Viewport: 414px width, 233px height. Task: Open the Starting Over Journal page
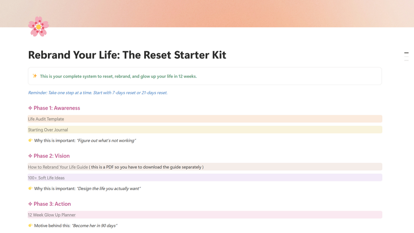pyautogui.click(x=48, y=130)
